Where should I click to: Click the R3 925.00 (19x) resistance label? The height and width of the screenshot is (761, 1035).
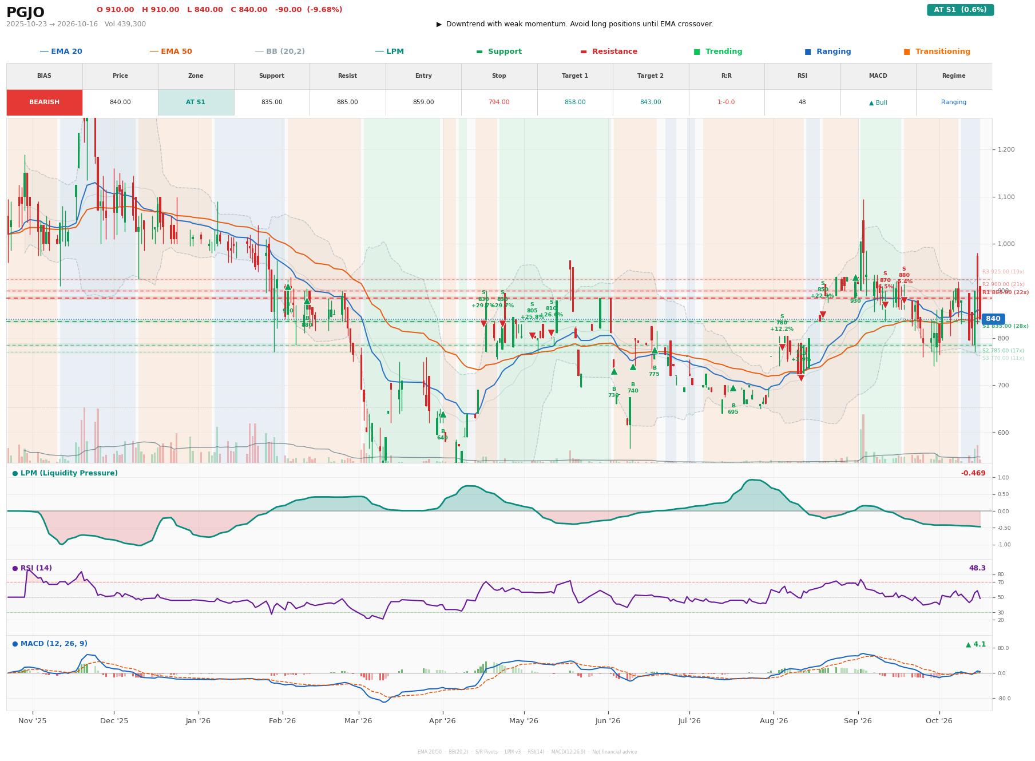point(1004,272)
